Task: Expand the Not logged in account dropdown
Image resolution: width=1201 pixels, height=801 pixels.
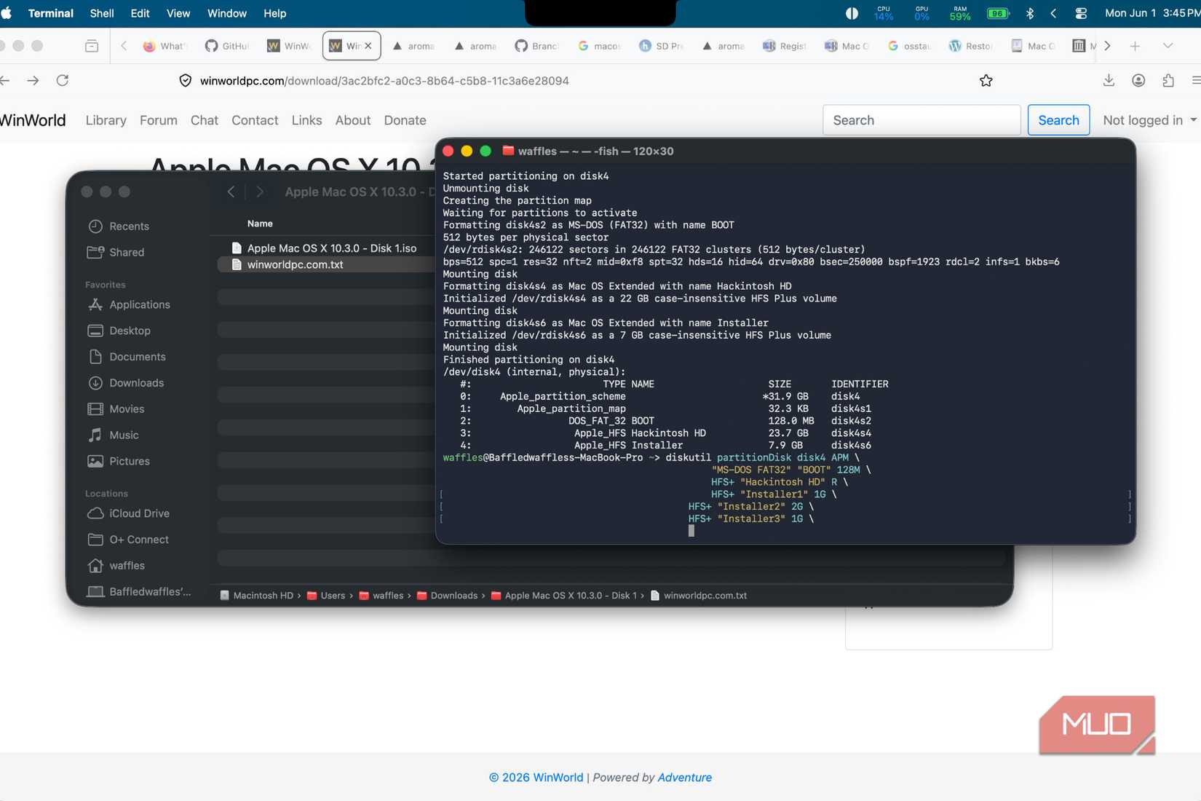Action: point(1150,120)
